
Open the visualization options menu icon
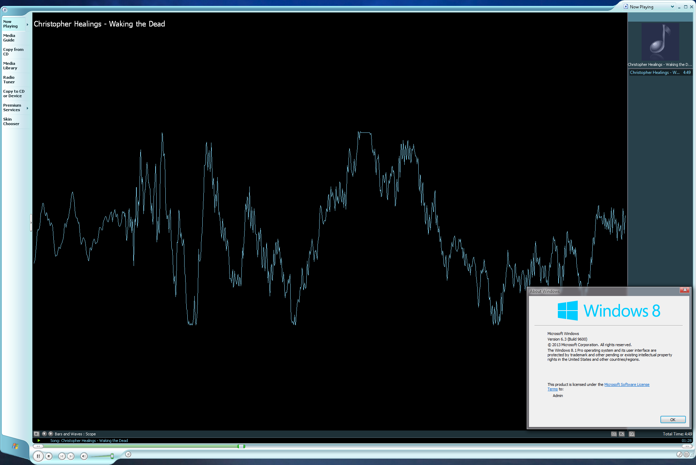[37, 434]
